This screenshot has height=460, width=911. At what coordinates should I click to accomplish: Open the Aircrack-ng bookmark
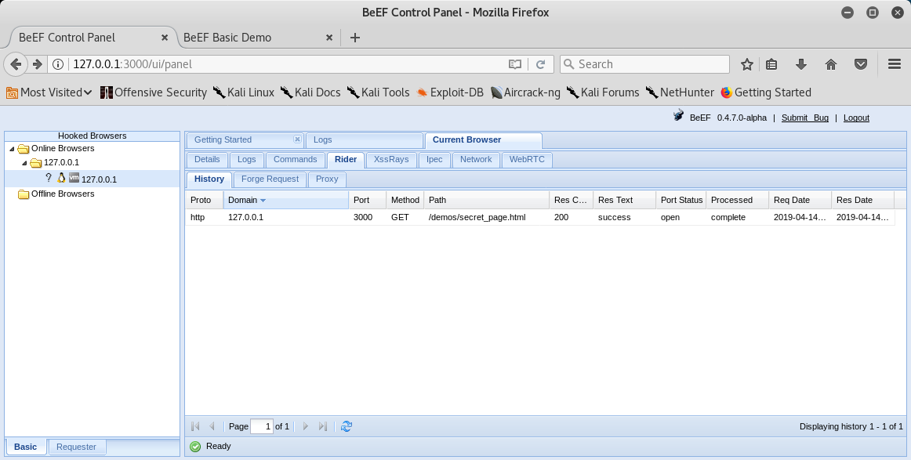525,92
